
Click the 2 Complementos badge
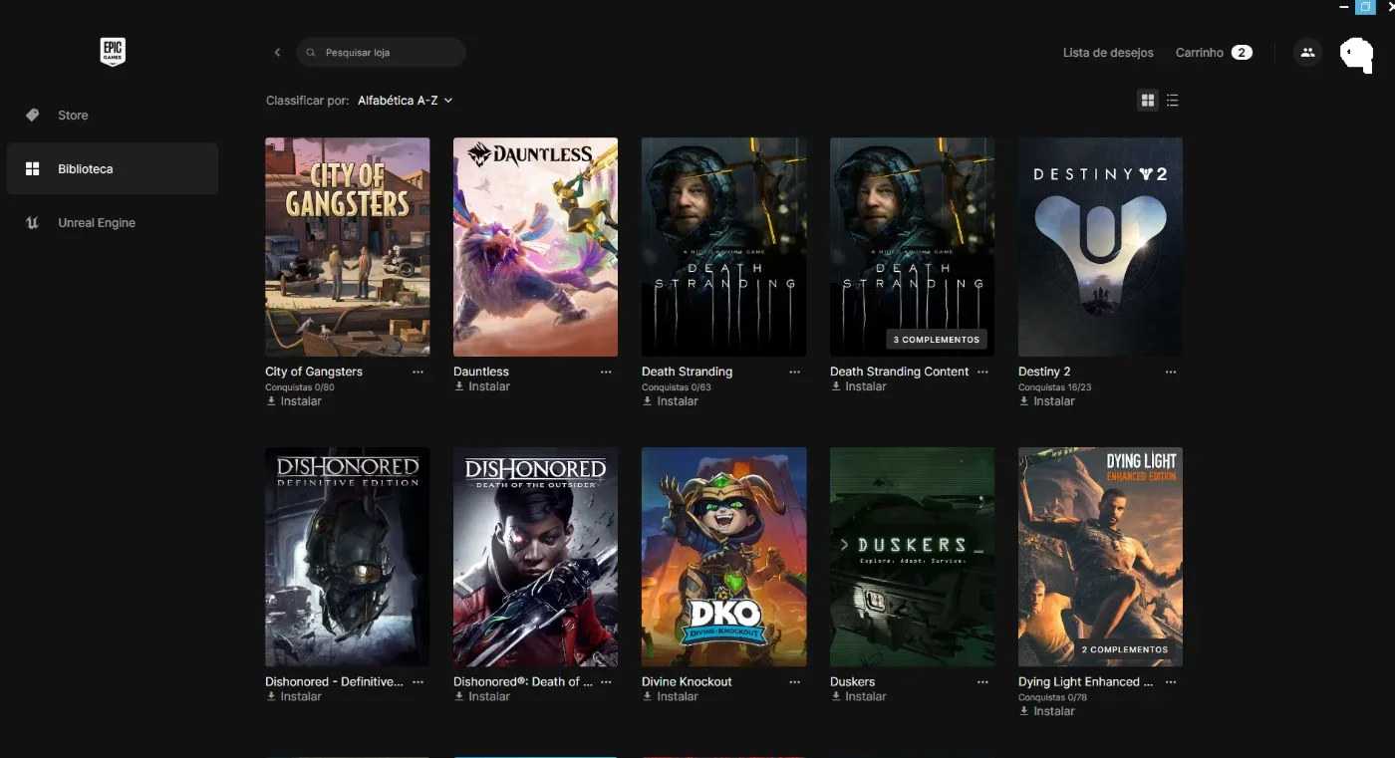pyautogui.click(x=1125, y=649)
